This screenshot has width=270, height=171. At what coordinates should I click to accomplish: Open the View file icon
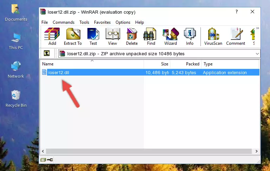(x=113, y=36)
